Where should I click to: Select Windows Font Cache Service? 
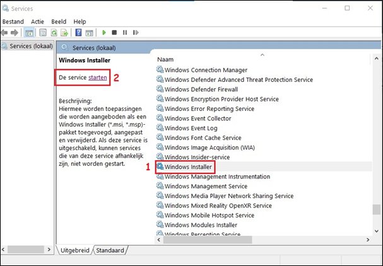203,137
